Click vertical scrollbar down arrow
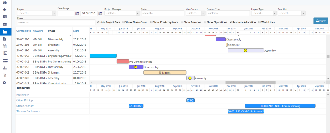This screenshot has width=330, height=133. pyautogui.click(x=328, y=78)
